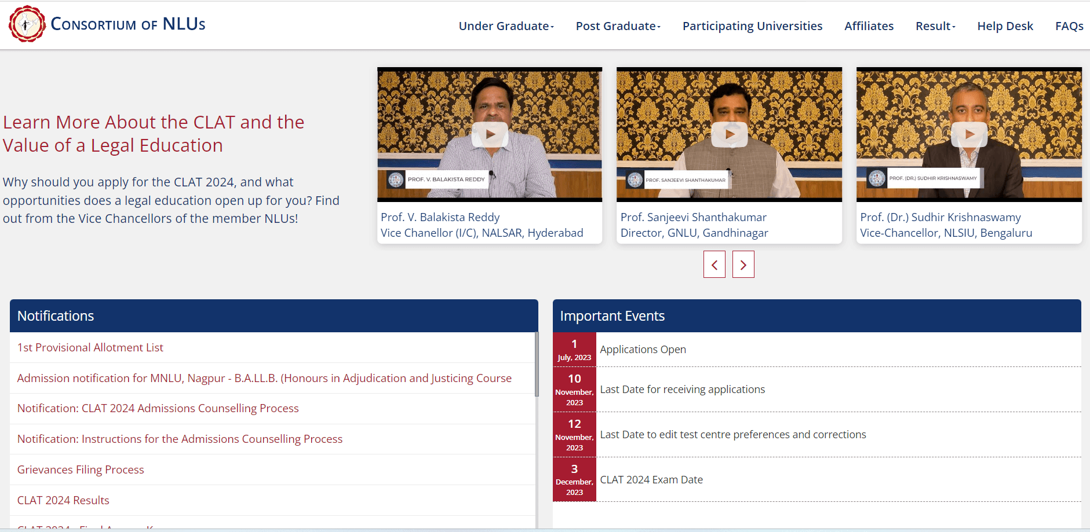Open 1st Provisional Allotment List notification
This screenshot has width=1090, height=532.
[x=90, y=347]
